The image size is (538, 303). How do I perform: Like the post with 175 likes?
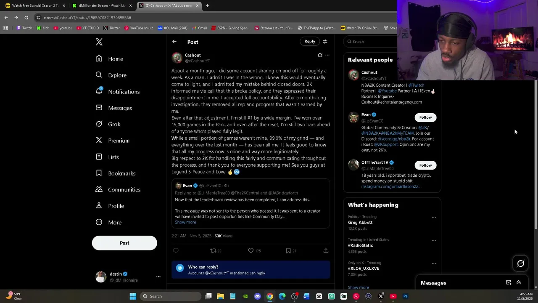pyautogui.click(x=254, y=250)
